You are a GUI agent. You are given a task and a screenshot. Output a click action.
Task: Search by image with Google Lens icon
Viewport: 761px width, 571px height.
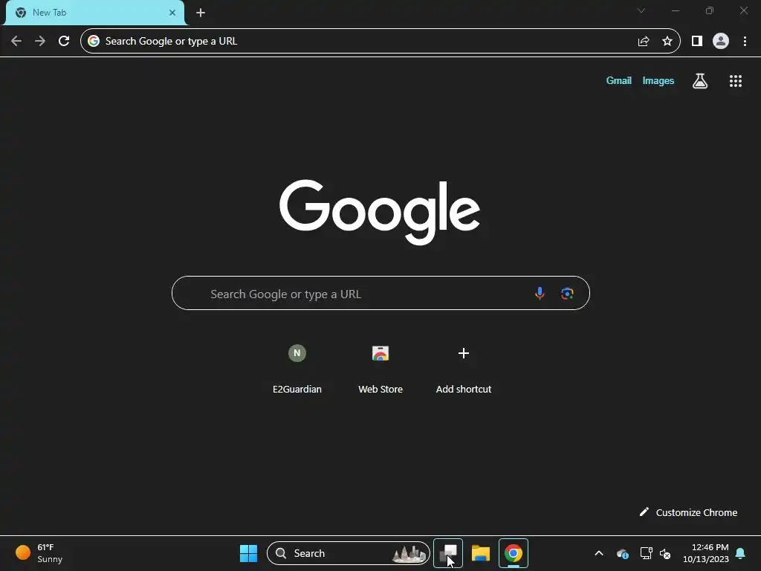tap(567, 293)
